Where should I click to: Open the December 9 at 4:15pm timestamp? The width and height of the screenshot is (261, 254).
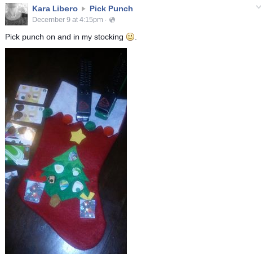(x=68, y=20)
